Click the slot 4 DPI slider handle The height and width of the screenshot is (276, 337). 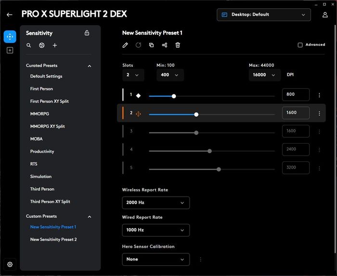[209, 151]
